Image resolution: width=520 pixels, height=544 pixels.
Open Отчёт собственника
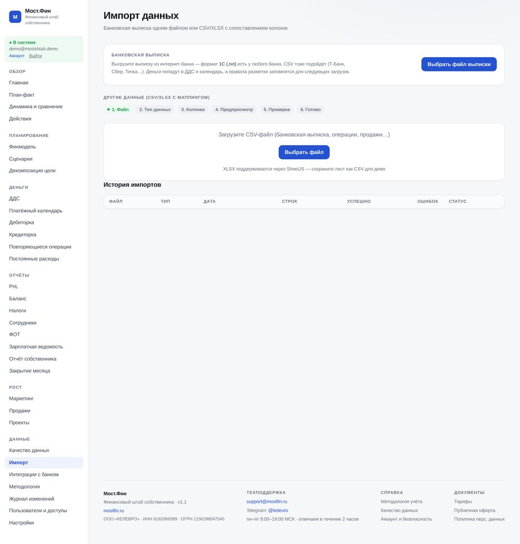44,359
